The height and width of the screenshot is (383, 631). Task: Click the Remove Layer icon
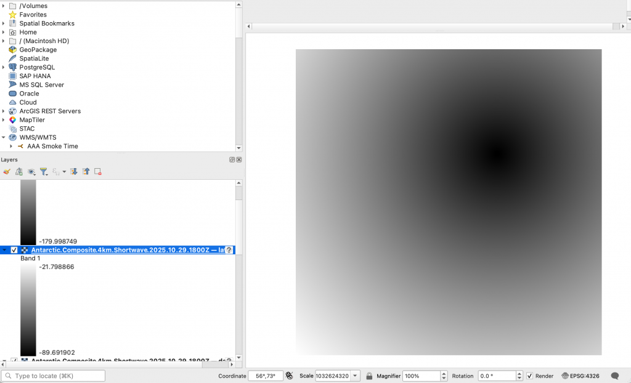click(x=98, y=172)
